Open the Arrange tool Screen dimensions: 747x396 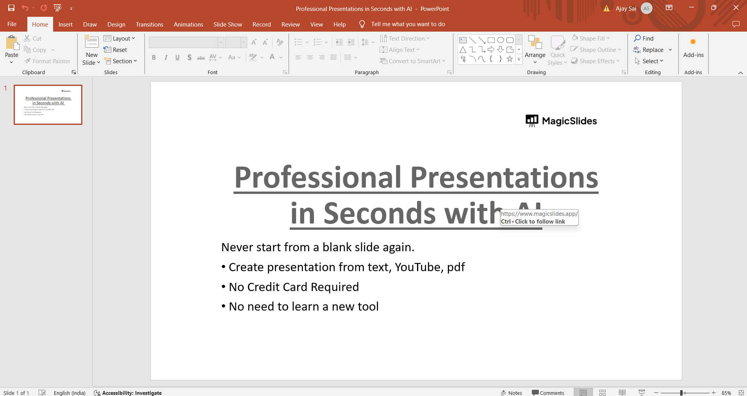tap(535, 49)
